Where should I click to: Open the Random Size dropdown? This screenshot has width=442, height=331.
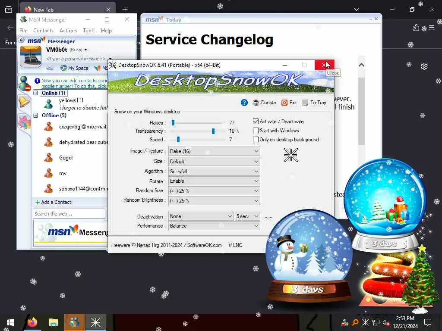point(214,191)
